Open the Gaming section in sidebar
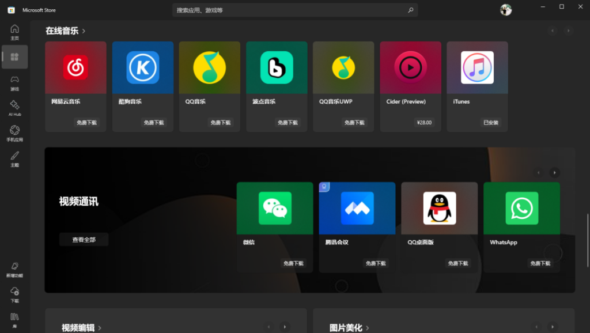 [14, 83]
